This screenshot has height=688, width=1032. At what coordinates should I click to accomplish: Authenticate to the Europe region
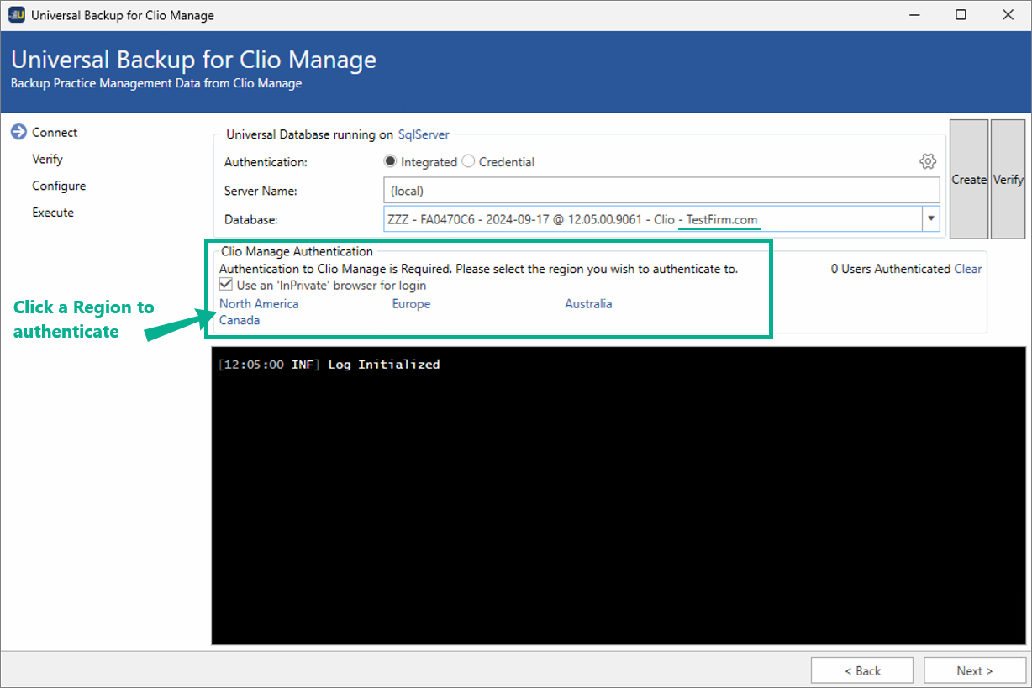tap(411, 304)
